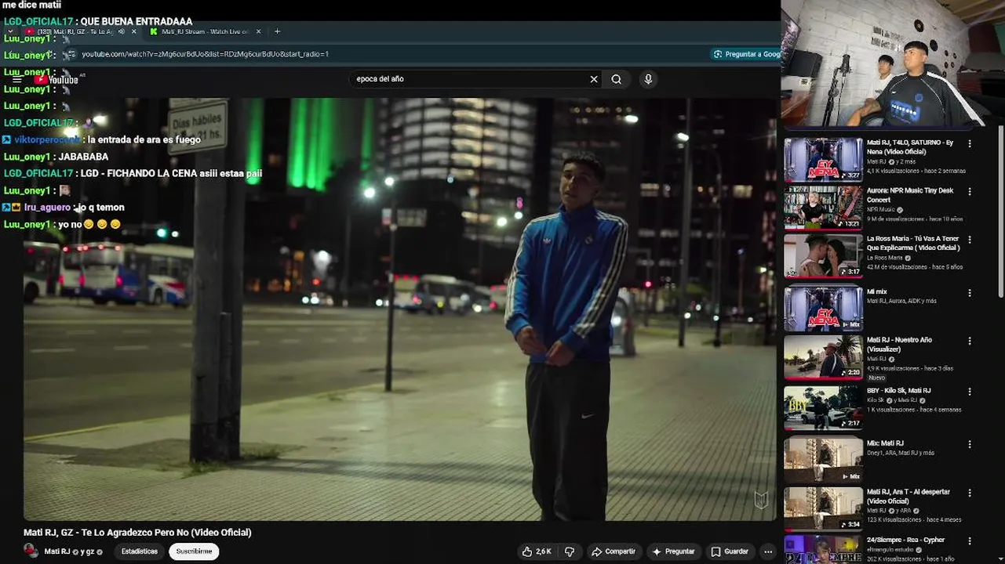This screenshot has height=564, width=1005.
Task: Open Mati RJ channel avatar
Action: pos(31,551)
